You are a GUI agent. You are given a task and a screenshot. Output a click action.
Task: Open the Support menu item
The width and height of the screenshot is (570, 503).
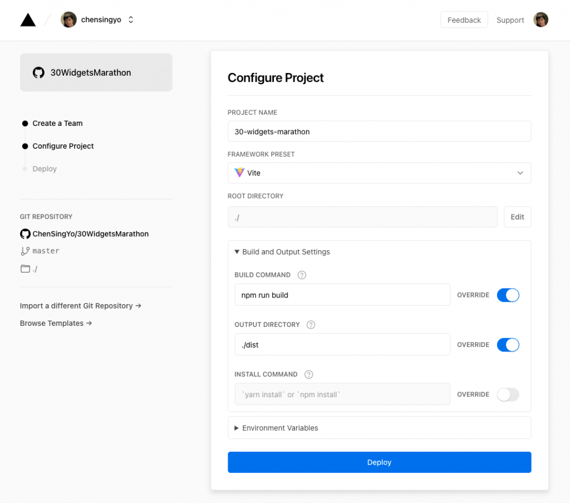click(510, 20)
